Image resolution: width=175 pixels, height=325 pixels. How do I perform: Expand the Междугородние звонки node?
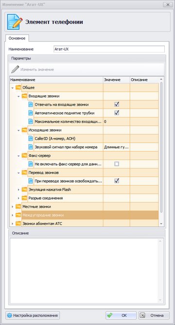click(x=13, y=215)
